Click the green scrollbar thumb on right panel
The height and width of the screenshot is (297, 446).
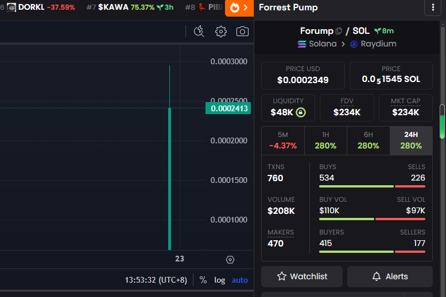pyautogui.click(x=443, y=122)
